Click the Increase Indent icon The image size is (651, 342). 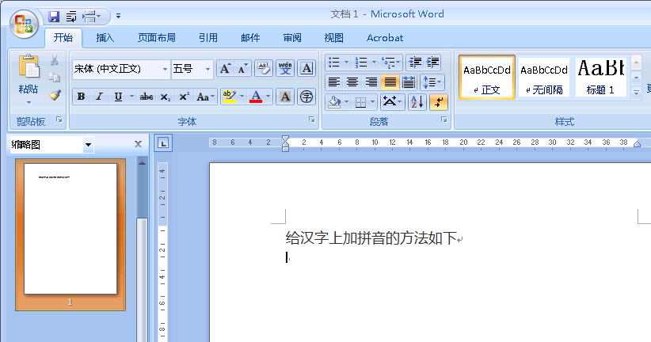pos(432,63)
